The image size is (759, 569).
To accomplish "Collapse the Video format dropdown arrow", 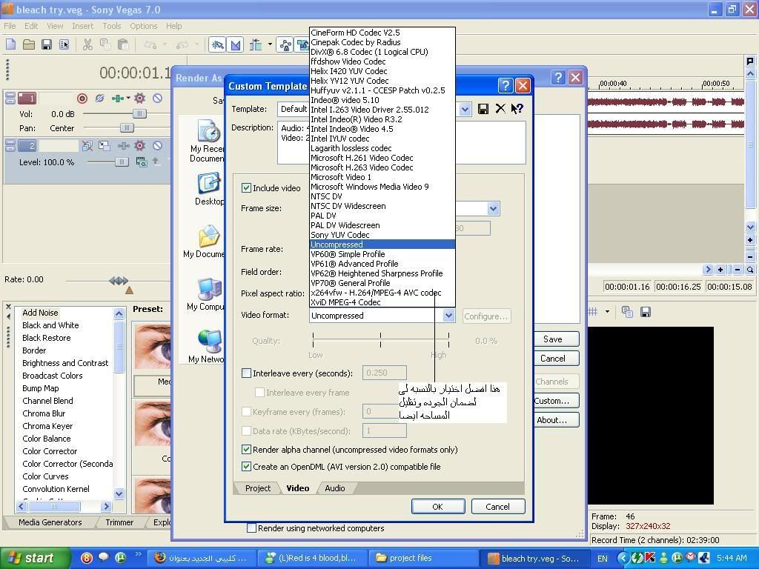I will (x=448, y=316).
